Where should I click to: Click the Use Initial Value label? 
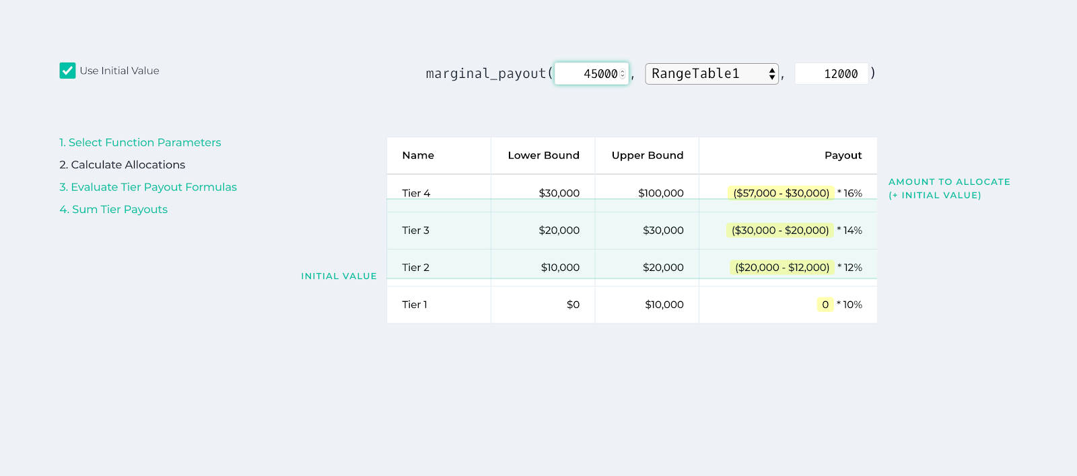119,71
